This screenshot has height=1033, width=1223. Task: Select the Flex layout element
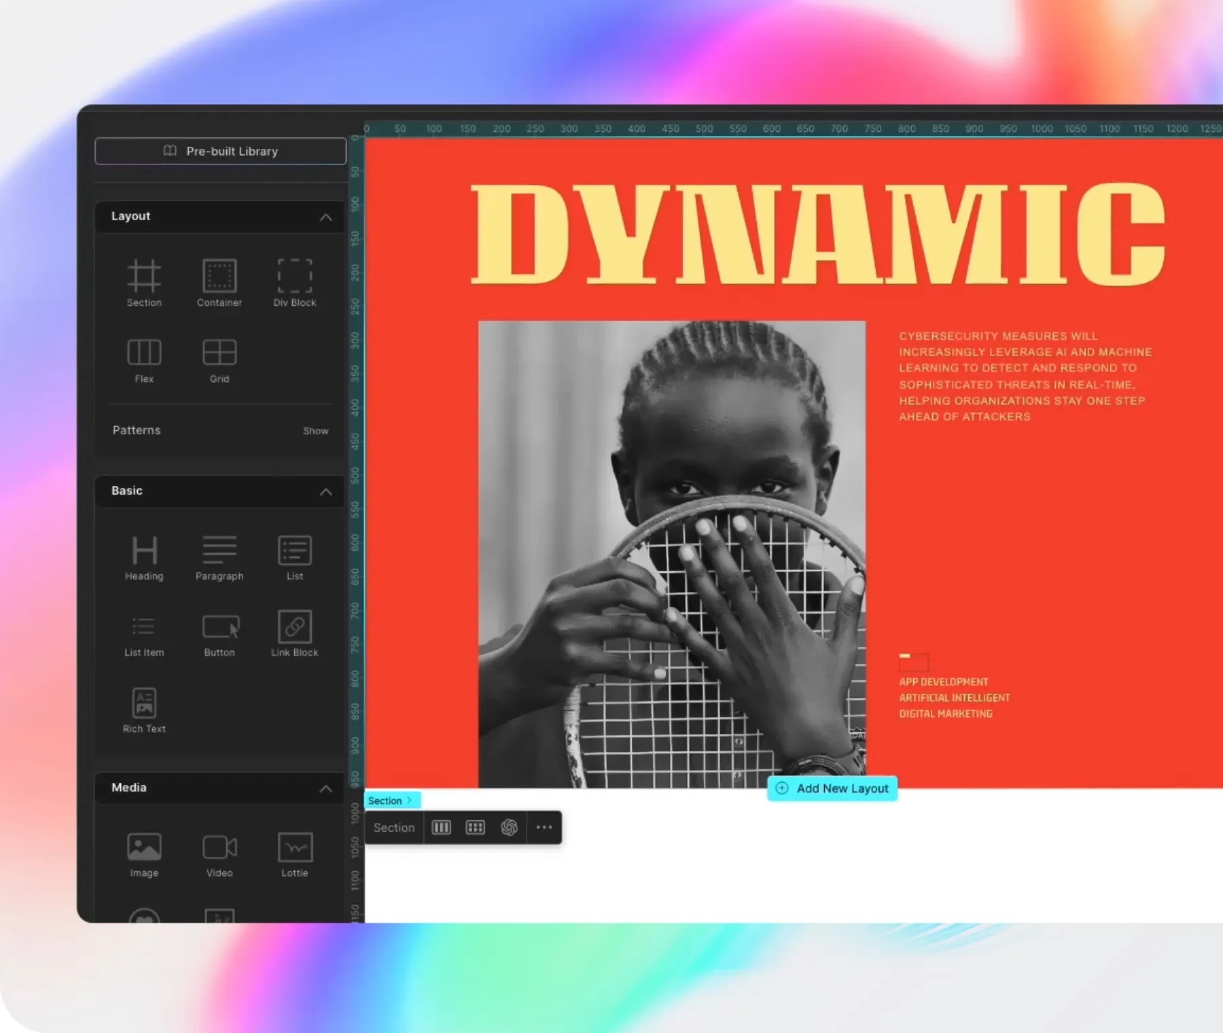tap(144, 361)
